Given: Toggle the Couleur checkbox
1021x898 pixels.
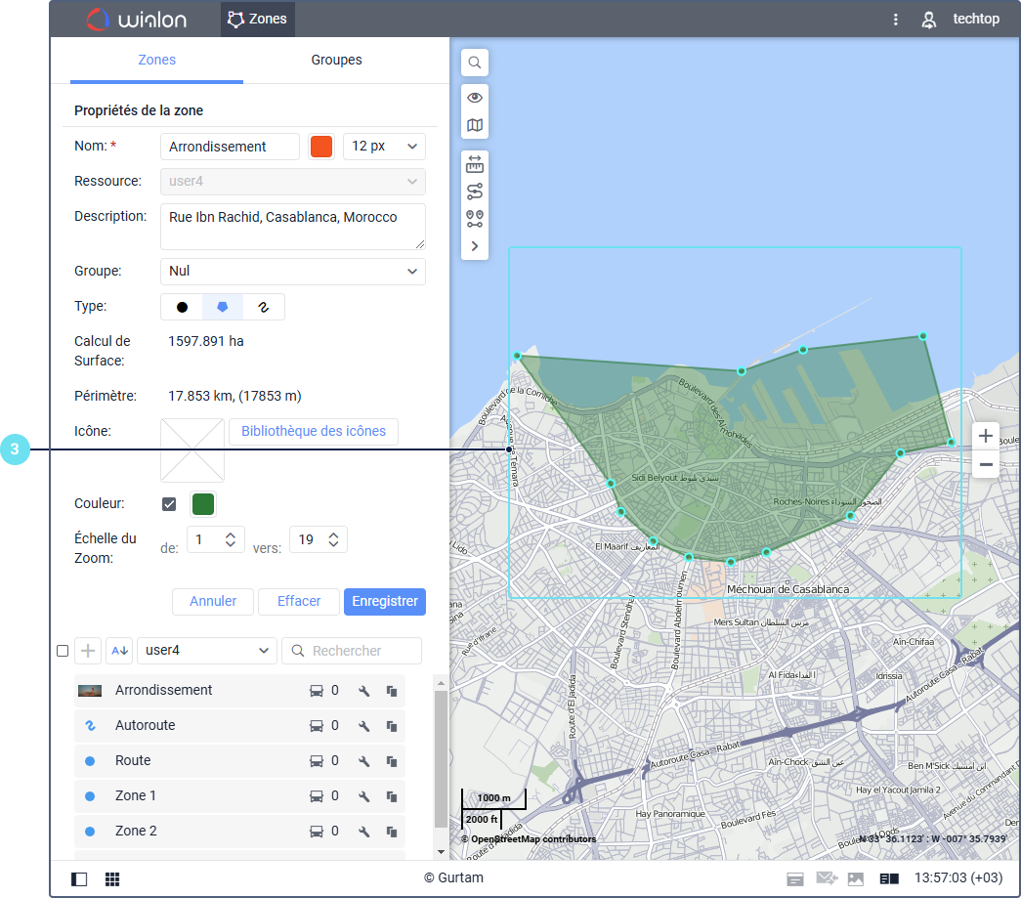Looking at the screenshot, I should pos(169,504).
